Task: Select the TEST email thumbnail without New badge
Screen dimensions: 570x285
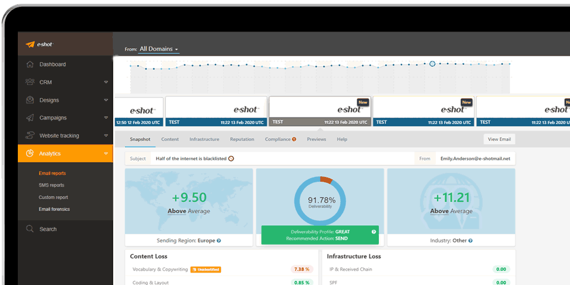Action: 216,112
